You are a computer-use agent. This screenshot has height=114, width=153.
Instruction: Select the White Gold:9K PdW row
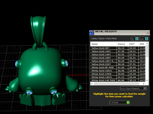tap(118, 67)
